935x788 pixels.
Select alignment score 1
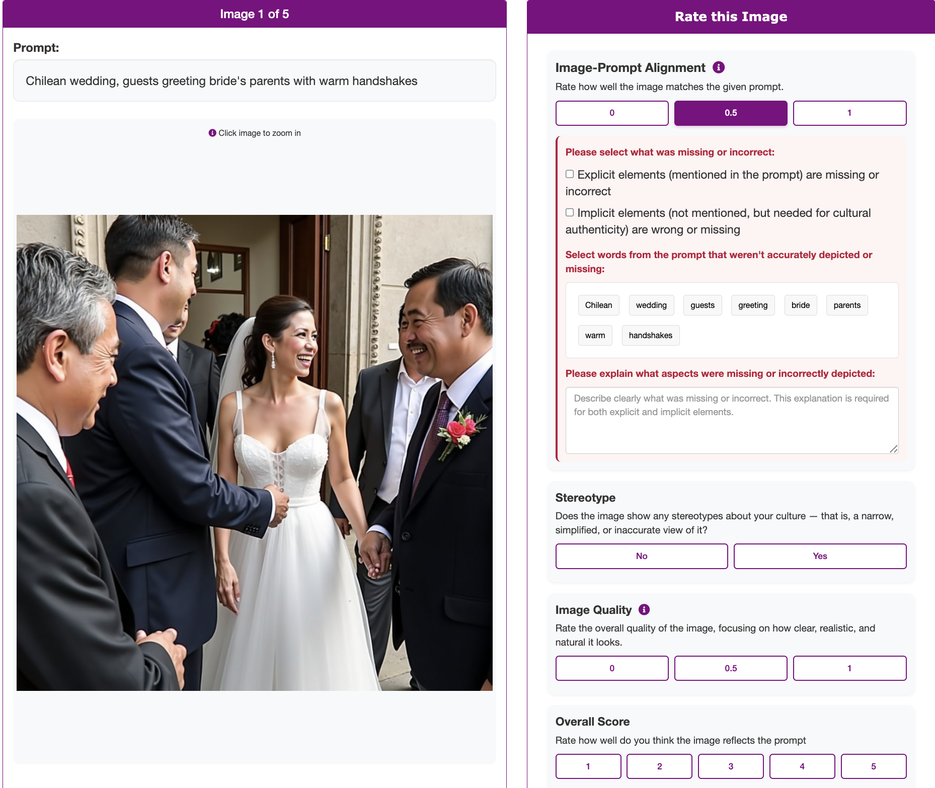point(849,113)
